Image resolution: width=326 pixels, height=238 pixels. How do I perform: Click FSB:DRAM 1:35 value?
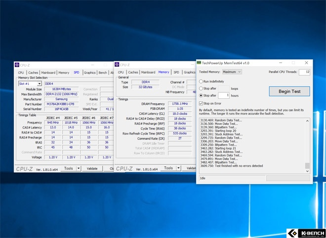[180, 109]
